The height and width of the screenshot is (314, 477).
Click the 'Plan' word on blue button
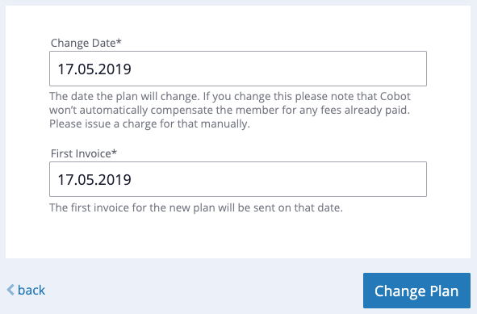point(444,291)
